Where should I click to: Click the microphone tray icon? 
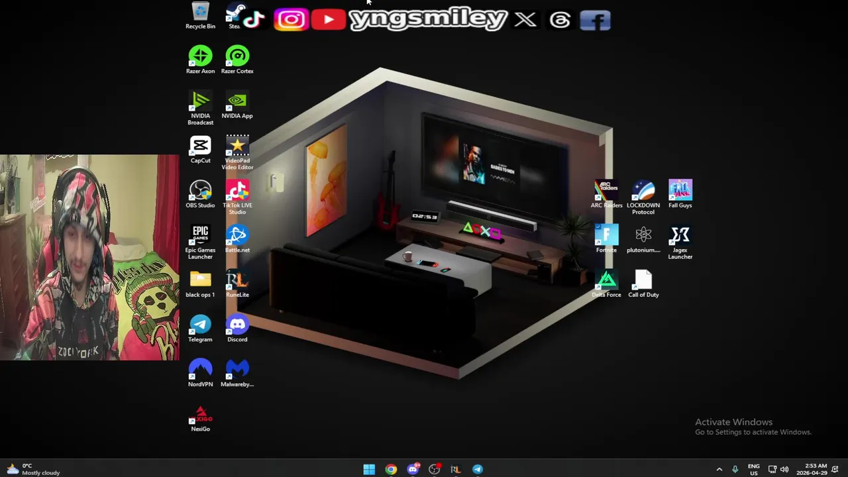[x=735, y=469]
